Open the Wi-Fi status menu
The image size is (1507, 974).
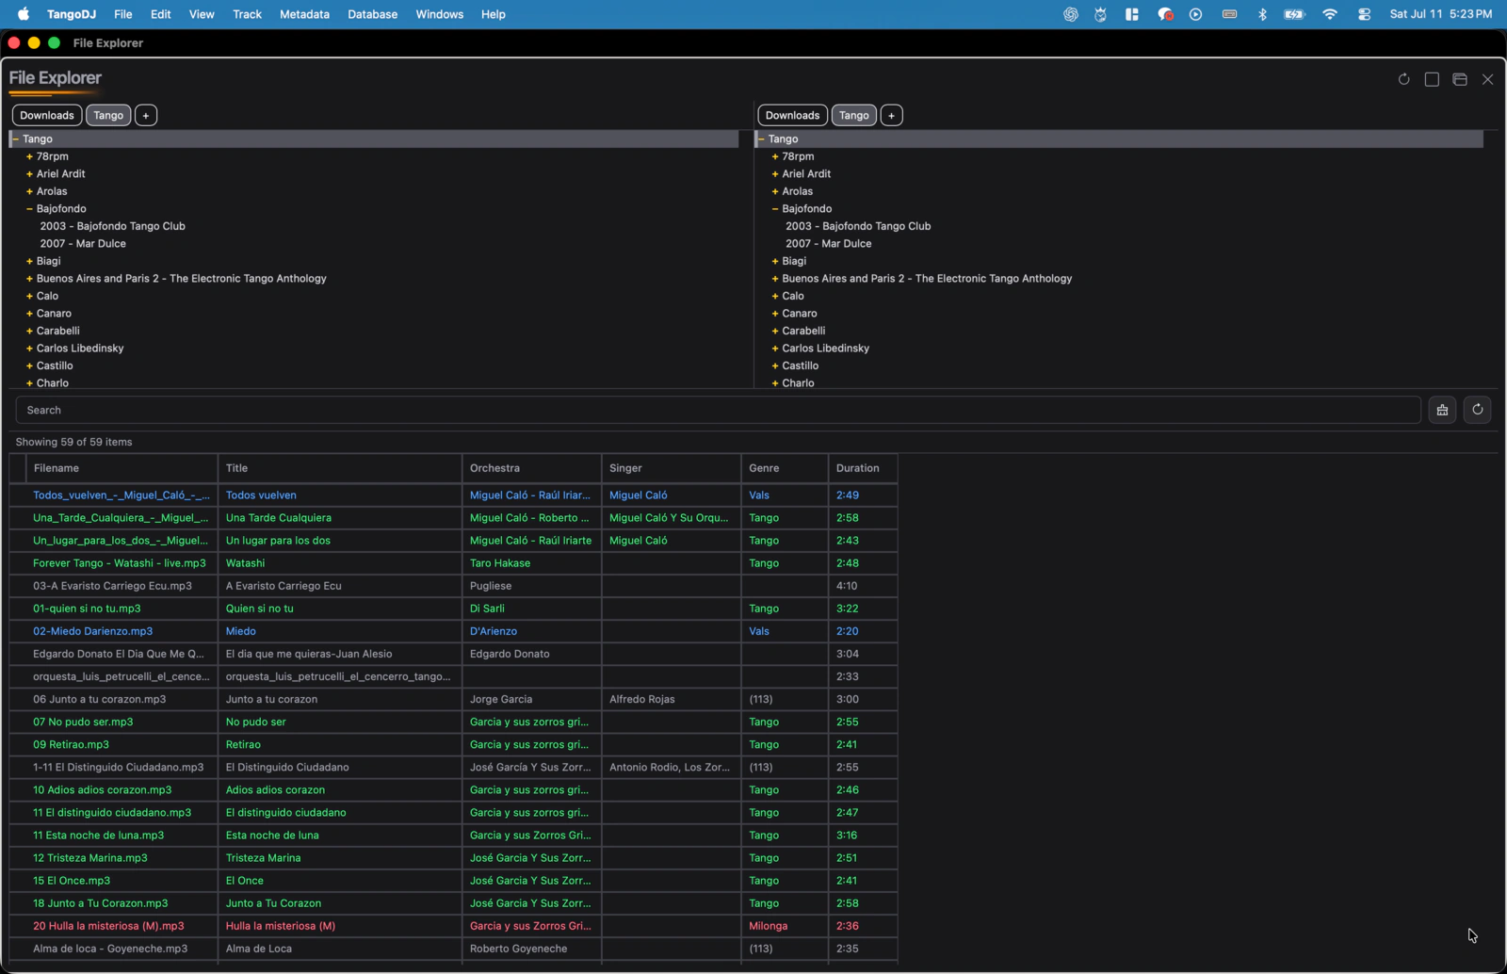(1329, 14)
